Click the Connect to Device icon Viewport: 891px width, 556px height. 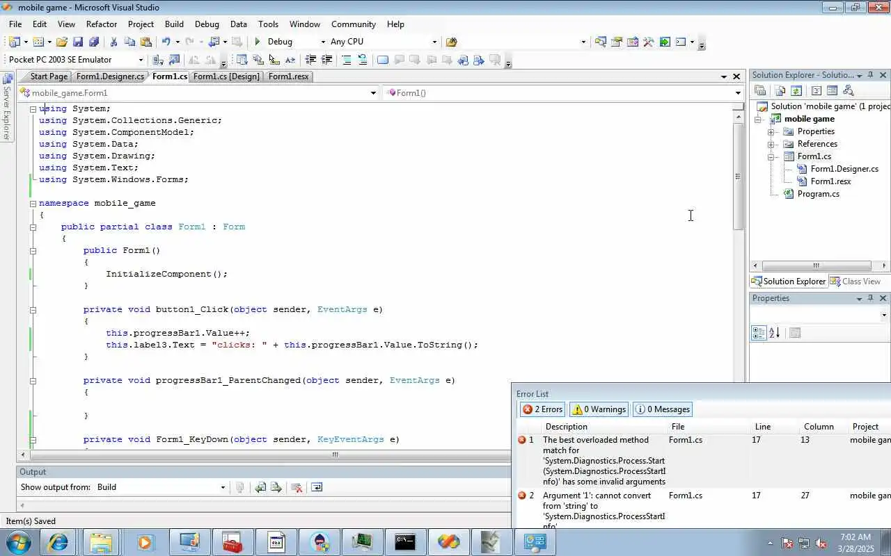click(x=158, y=60)
